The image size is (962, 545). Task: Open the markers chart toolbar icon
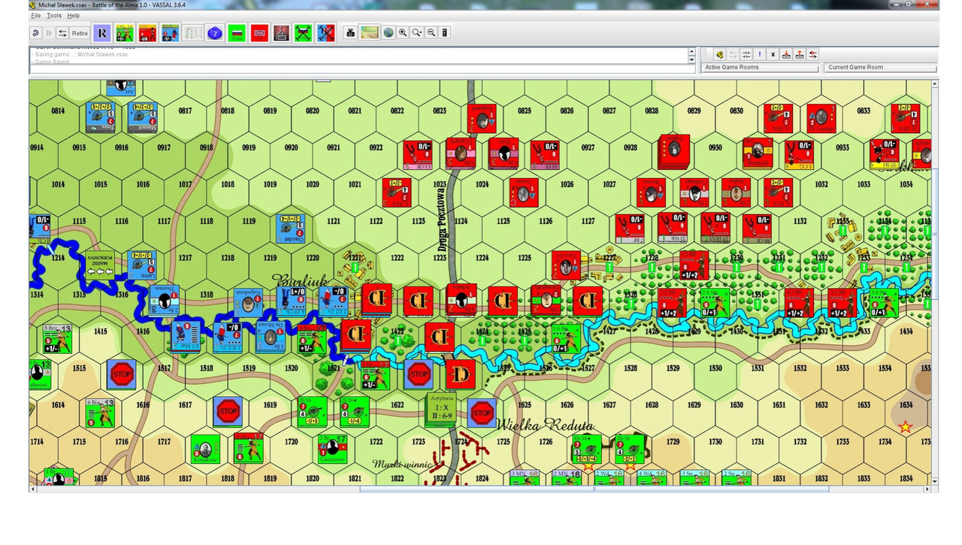pos(193,33)
